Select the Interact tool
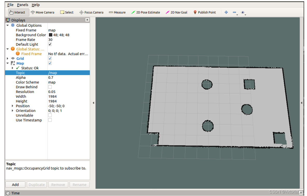The image size is (307, 196). pyautogui.click(x=17, y=12)
